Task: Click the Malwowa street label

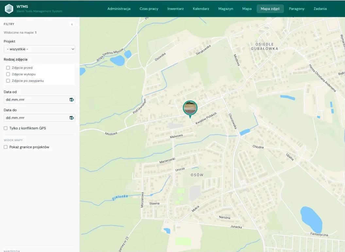Action: [x=176, y=136]
